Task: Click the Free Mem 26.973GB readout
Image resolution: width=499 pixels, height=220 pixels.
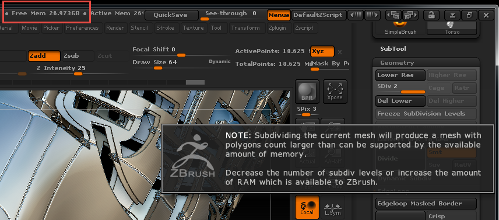Action: click(45, 13)
